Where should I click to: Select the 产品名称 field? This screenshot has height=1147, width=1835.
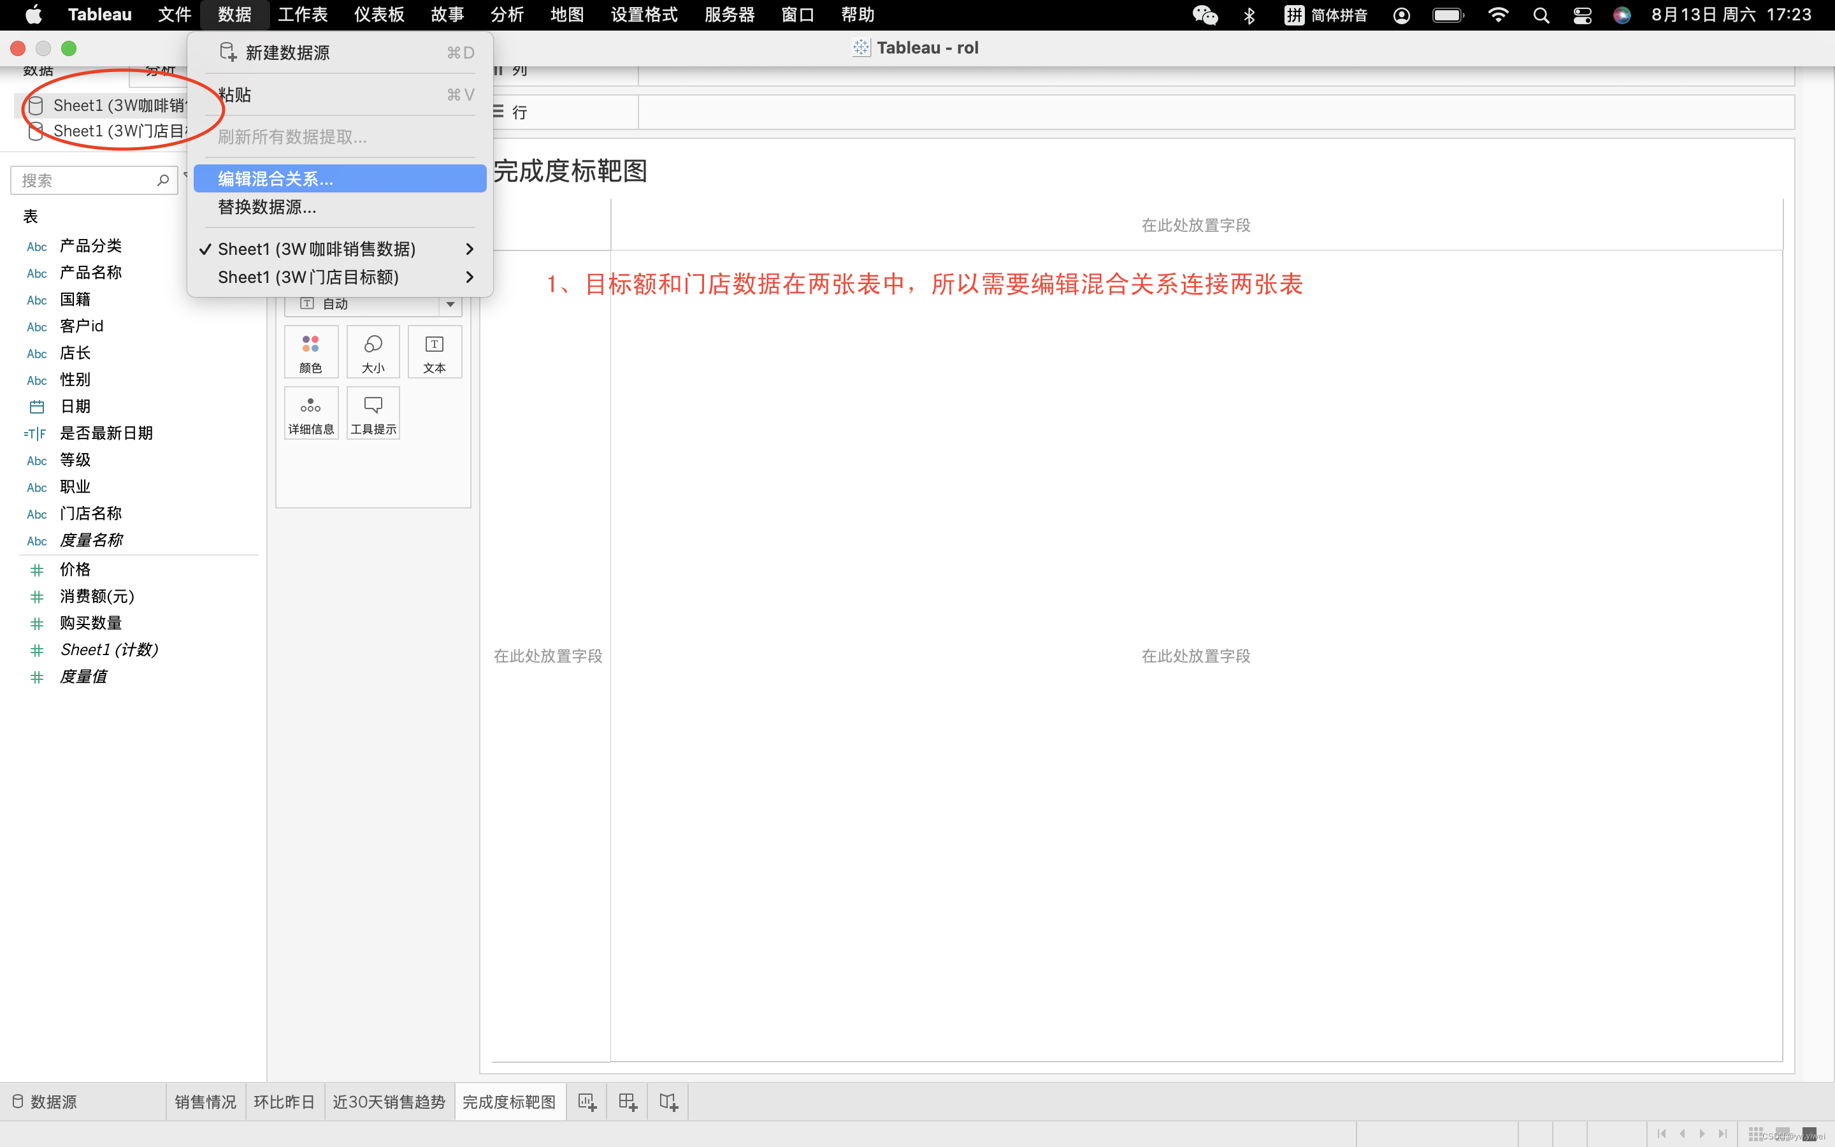(91, 272)
